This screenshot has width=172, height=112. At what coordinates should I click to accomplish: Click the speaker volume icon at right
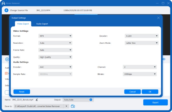164,59
